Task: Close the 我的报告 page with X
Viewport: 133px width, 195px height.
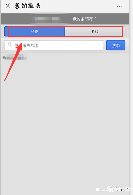Action: click(8, 6)
